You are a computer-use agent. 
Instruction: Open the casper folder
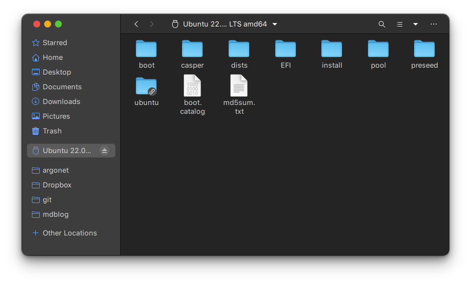click(x=192, y=54)
